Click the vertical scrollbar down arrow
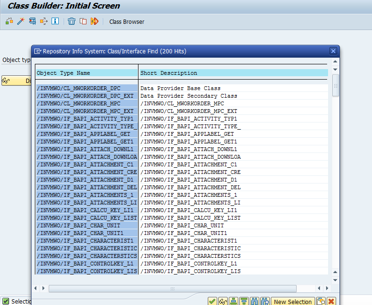The width and height of the screenshot is (372, 305). point(335,280)
